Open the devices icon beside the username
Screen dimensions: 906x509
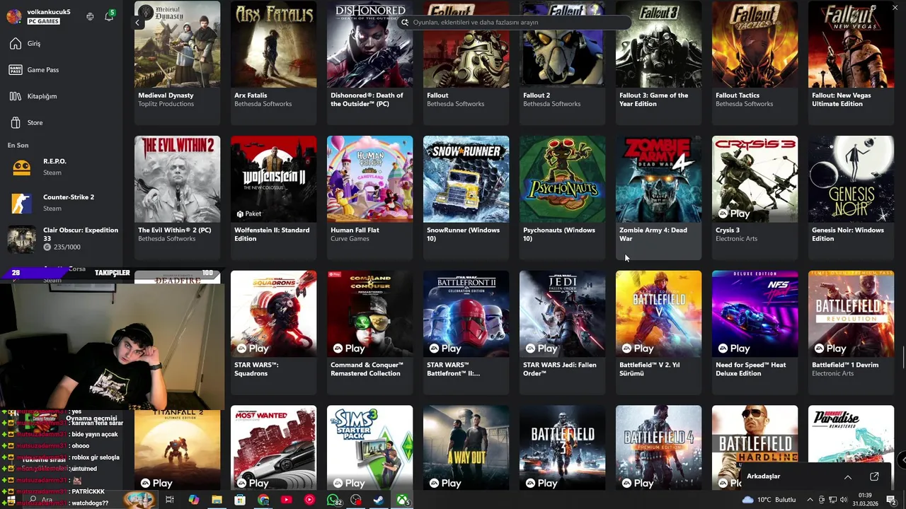point(90,16)
